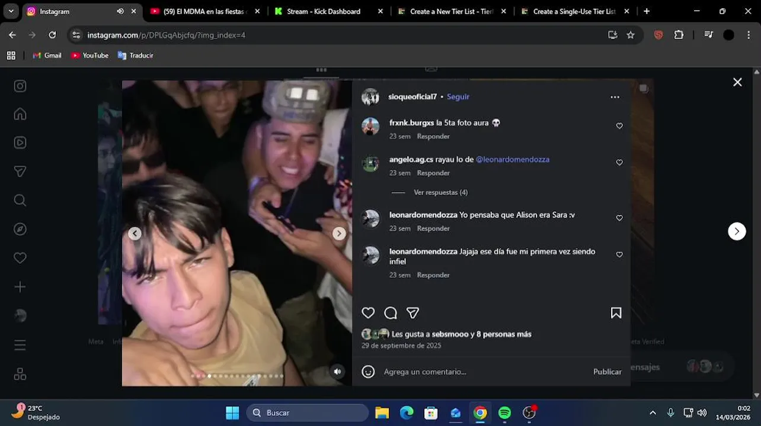Image resolution: width=761 pixels, height=426 pixels.
Task: Open Notifications heart in sidebar
Action: (20, 258)
